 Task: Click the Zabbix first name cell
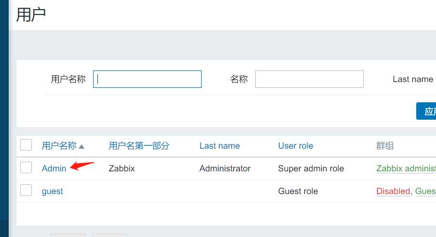coord(122,168)
